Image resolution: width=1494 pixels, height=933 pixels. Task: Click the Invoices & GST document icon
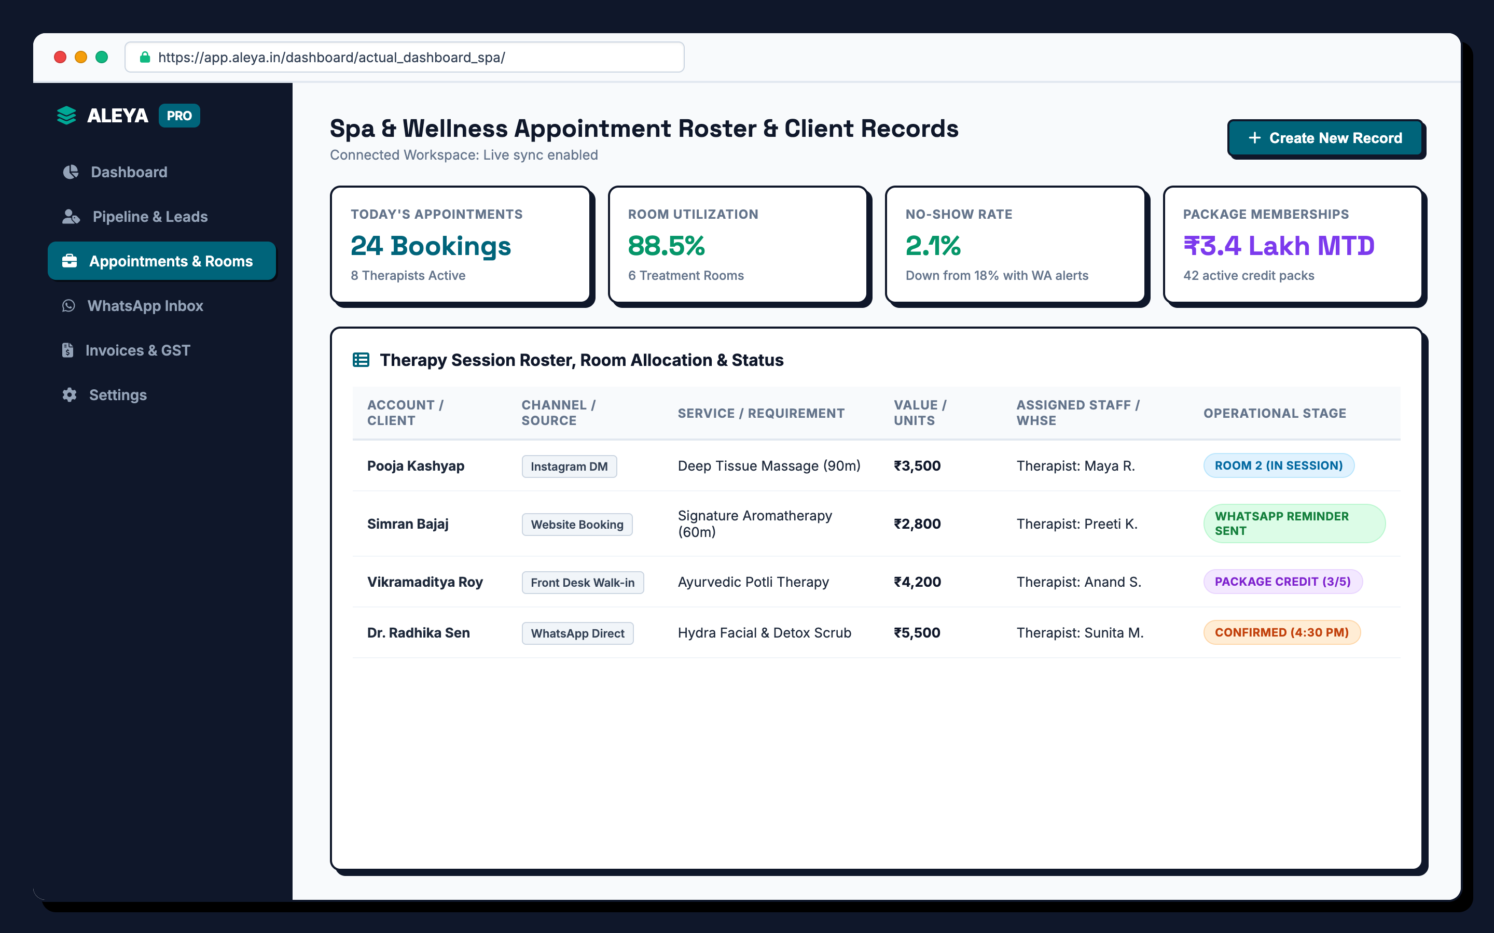pos(68,350)
